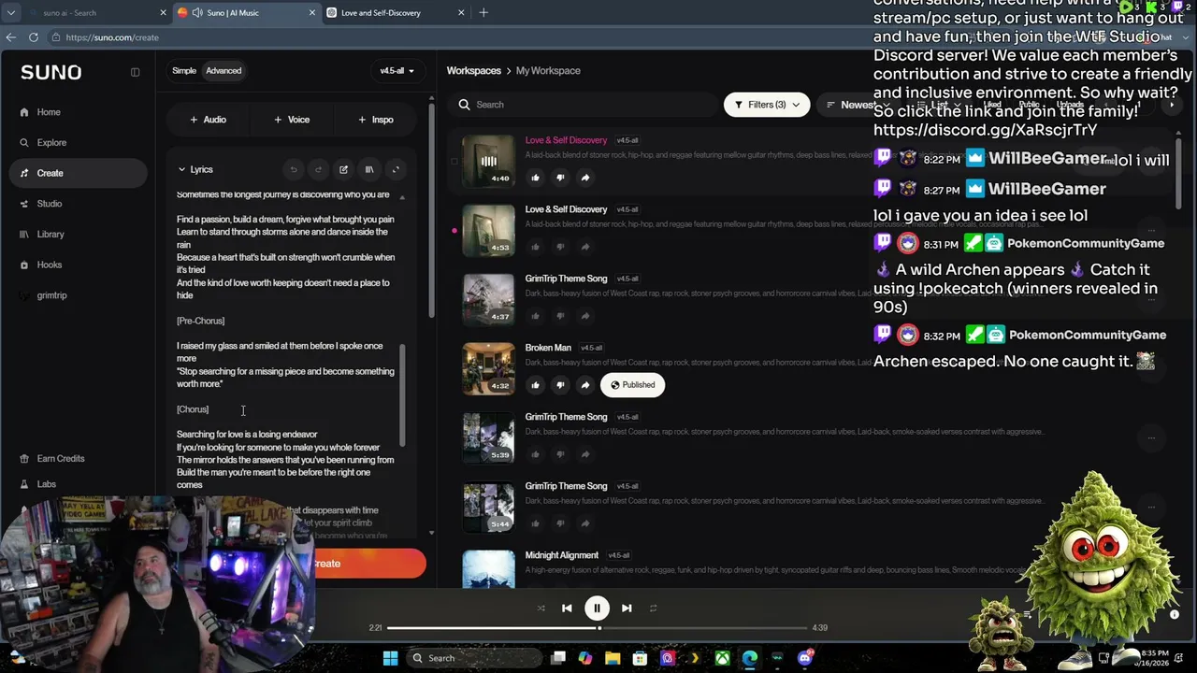This screenshot has height=673, width=1197.
Task: Toggle shuffle playback
Action: pyautogui.click(x=541, y=609)
